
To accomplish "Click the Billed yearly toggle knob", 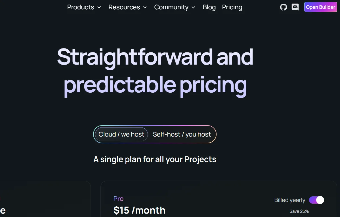I will point(320,200).
